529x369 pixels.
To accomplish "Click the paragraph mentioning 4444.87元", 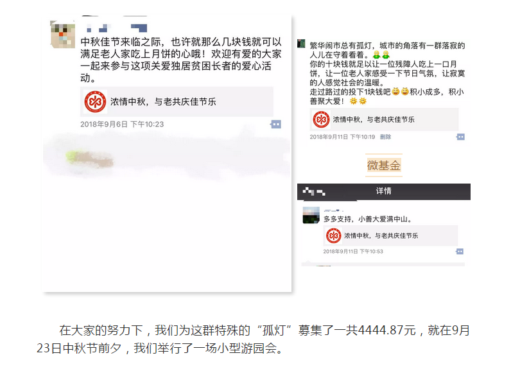I will tap(253, 339).
